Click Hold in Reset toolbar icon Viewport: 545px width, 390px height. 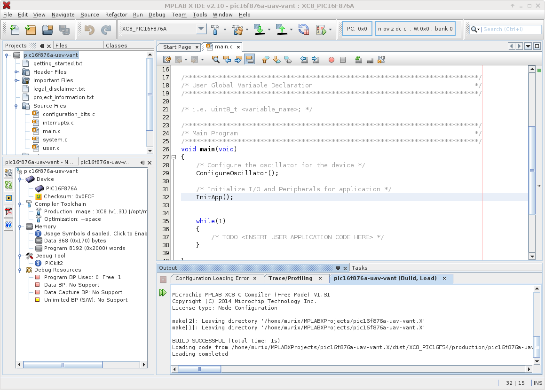[x=303, y=30]
